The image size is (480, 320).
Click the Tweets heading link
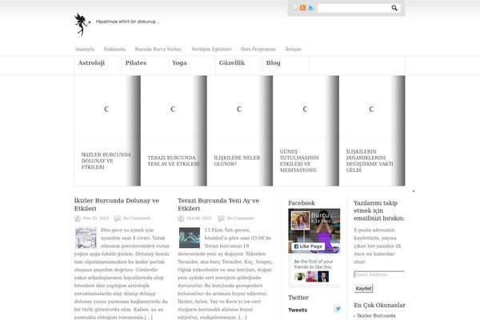coord(298,310)
